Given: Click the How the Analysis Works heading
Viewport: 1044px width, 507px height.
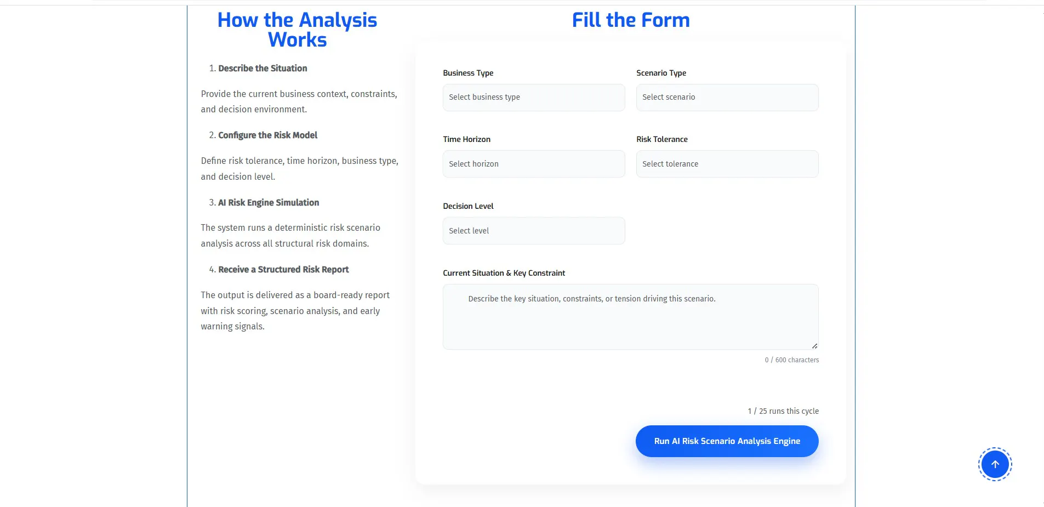Looking at the screenshot, I should click(297, 30).
